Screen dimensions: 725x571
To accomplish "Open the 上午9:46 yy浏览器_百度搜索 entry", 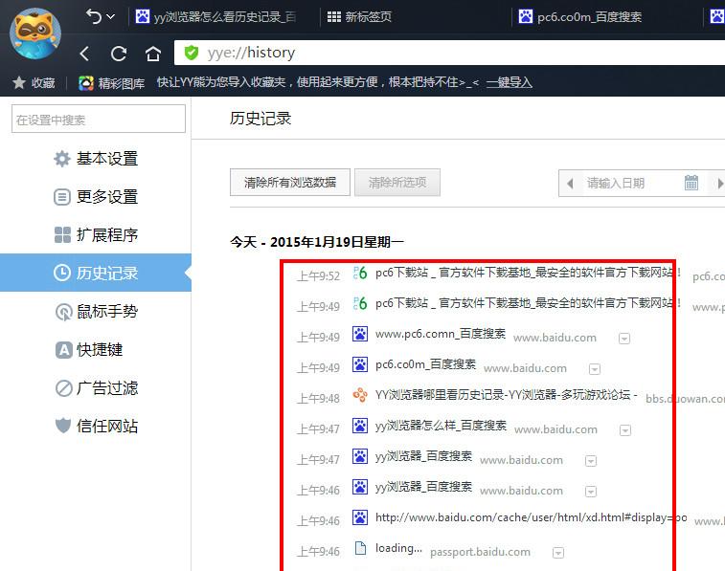I will pos(423,487).
